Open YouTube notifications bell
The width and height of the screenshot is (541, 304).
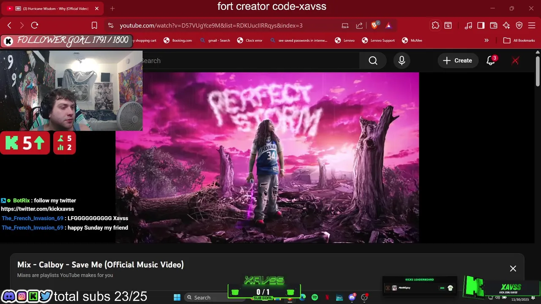pyautogui.click(x=491, y=61)
